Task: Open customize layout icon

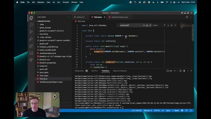Action: [191, 13]
